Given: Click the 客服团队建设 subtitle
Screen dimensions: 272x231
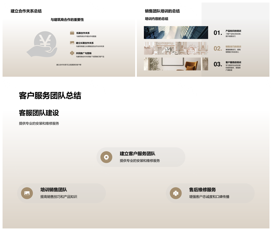Looking at the screenshot, I should pyautogui.click(x=39, y=113).
